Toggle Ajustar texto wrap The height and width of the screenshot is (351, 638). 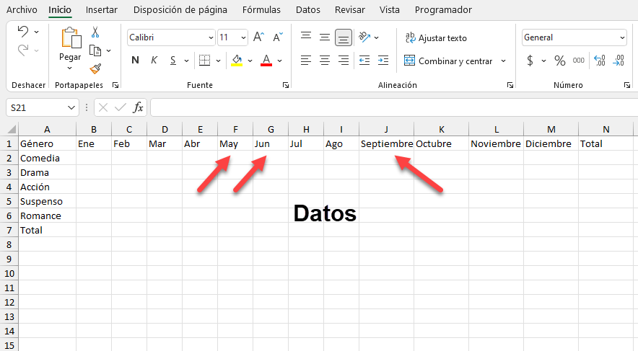click(436, 37)
